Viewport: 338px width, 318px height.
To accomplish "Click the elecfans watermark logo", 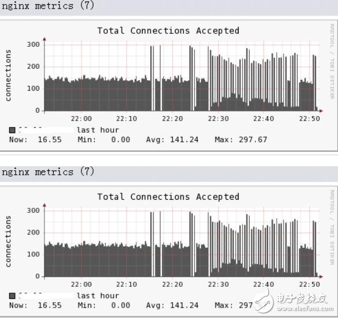I will point(293,302).
